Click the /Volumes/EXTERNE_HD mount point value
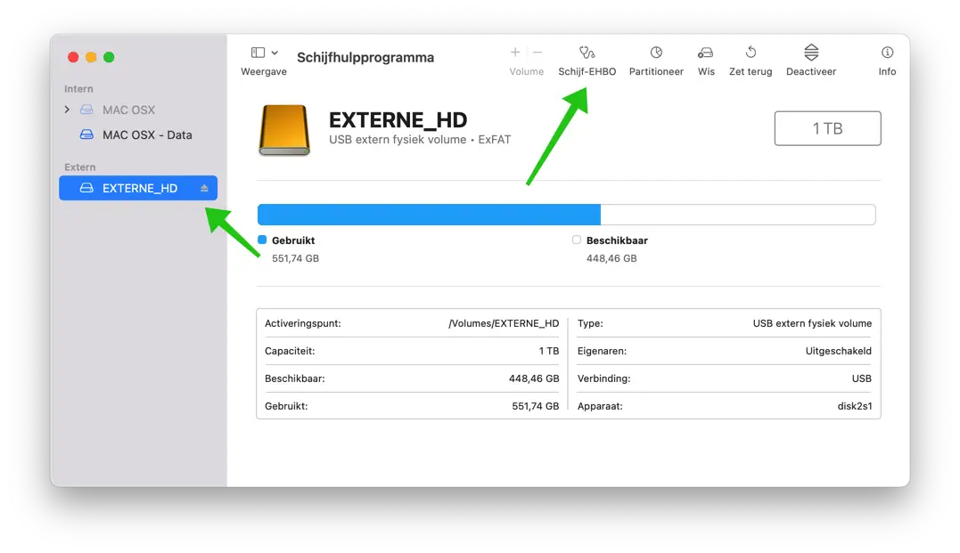 tap(504, 323)
